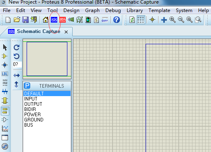Mirror horizontally with the X-mirror icon
The width and height of the screenshot is (211, 152).
coord(17,75)
